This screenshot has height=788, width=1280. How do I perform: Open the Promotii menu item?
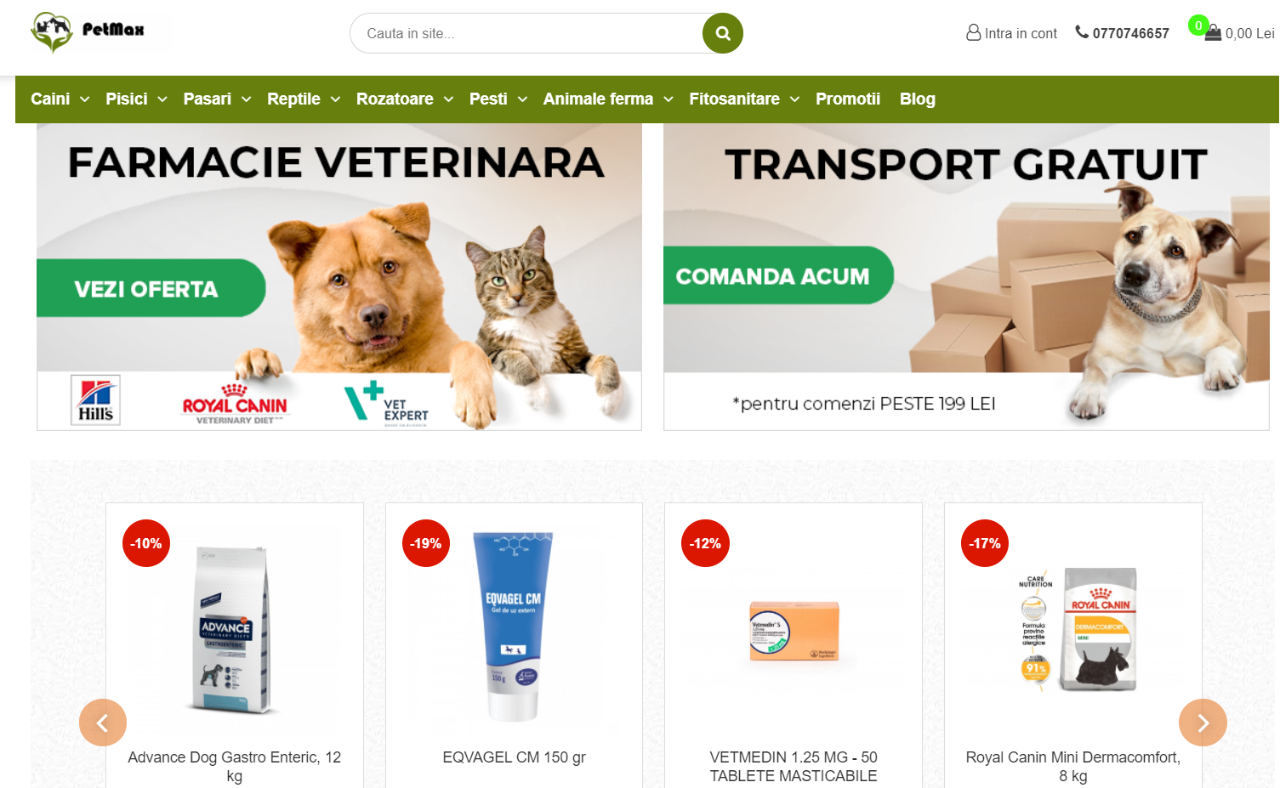(848, 99)
